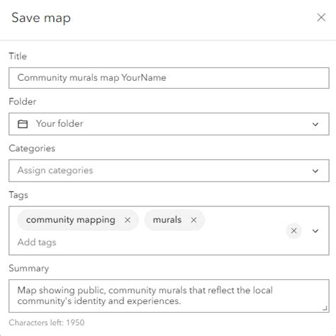Remove the murals tag
336x336 pixels.
(194, 220)
